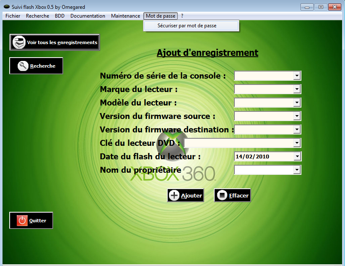The width and height of the screenshot is (345, 266).
Task: Open the Recherche menu in the menu bar
Action: pyautogui.click(x=37, y=16)
